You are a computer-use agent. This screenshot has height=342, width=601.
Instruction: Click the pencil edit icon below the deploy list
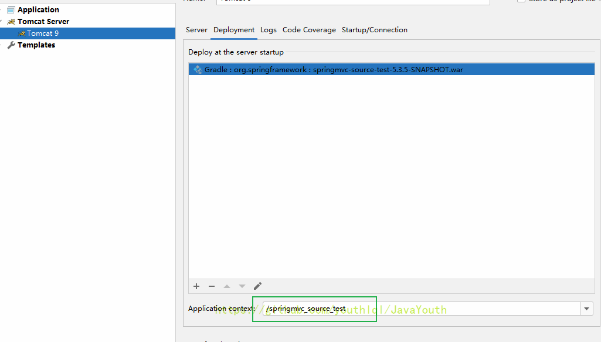coord(257,286)
